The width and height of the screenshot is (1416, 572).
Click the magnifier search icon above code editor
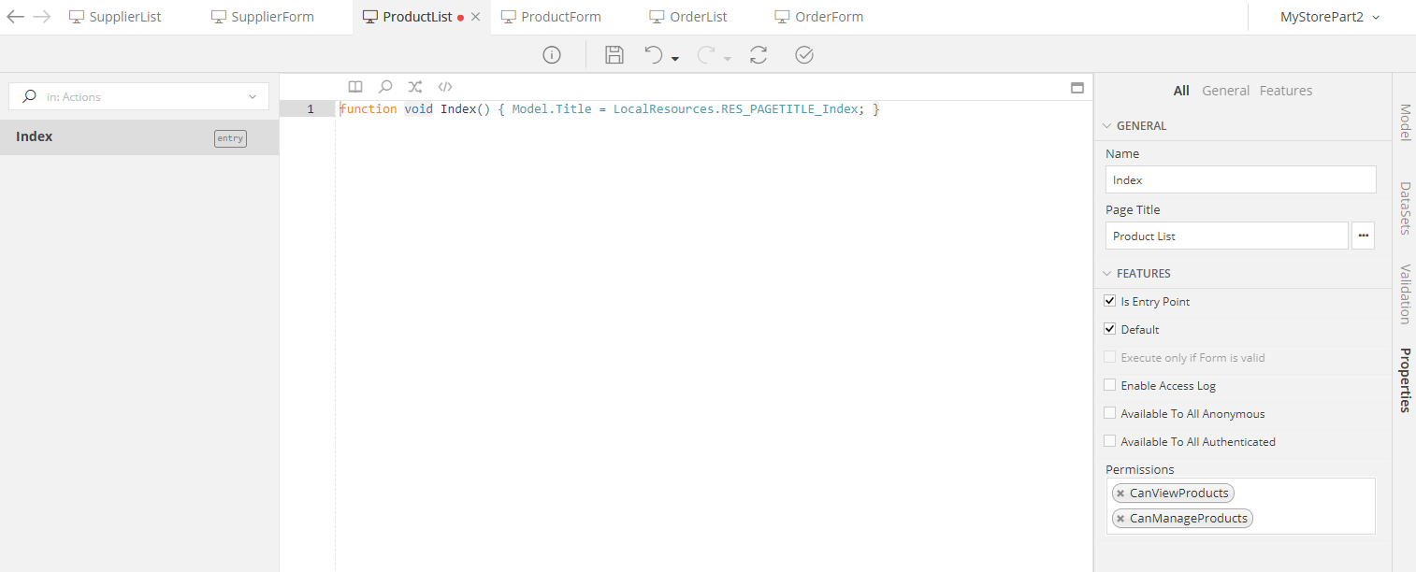[x=385, y=87]
